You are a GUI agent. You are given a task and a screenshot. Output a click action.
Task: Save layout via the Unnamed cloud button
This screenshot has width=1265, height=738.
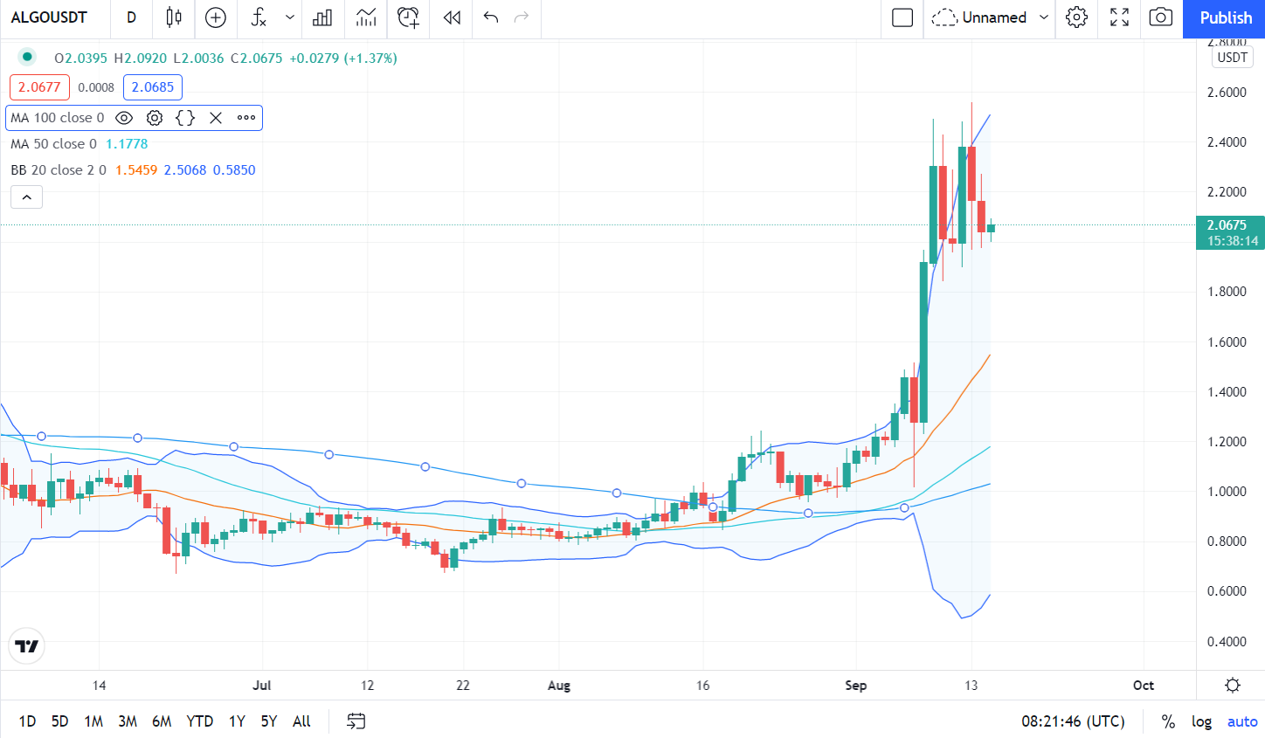click(978, 17)
